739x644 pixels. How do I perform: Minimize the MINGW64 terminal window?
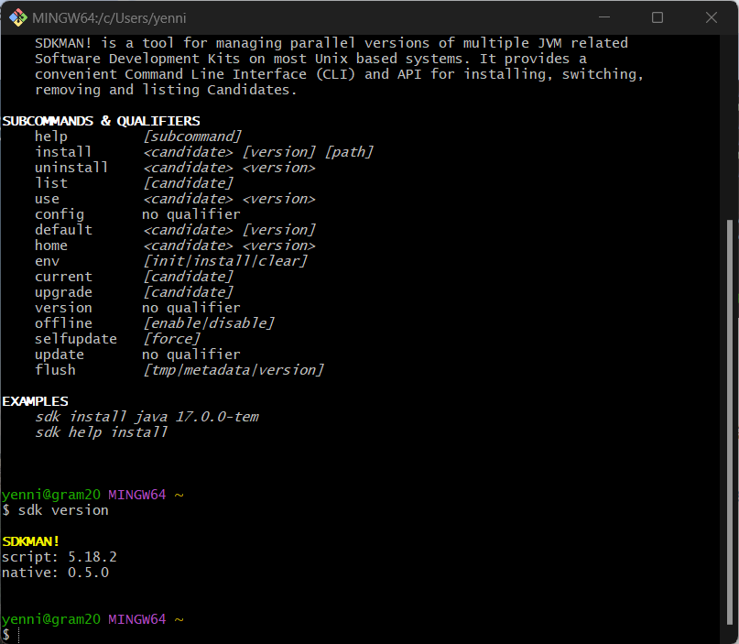[604, 17]
